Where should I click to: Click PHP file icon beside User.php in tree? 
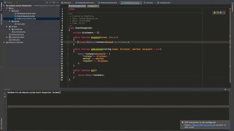15,24
